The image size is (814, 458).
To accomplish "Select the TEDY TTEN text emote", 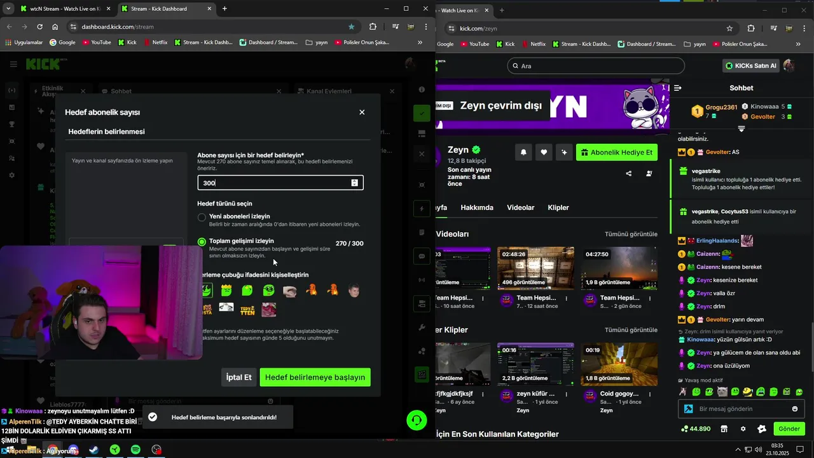I will pyautogui.click(x=247, y=310).
